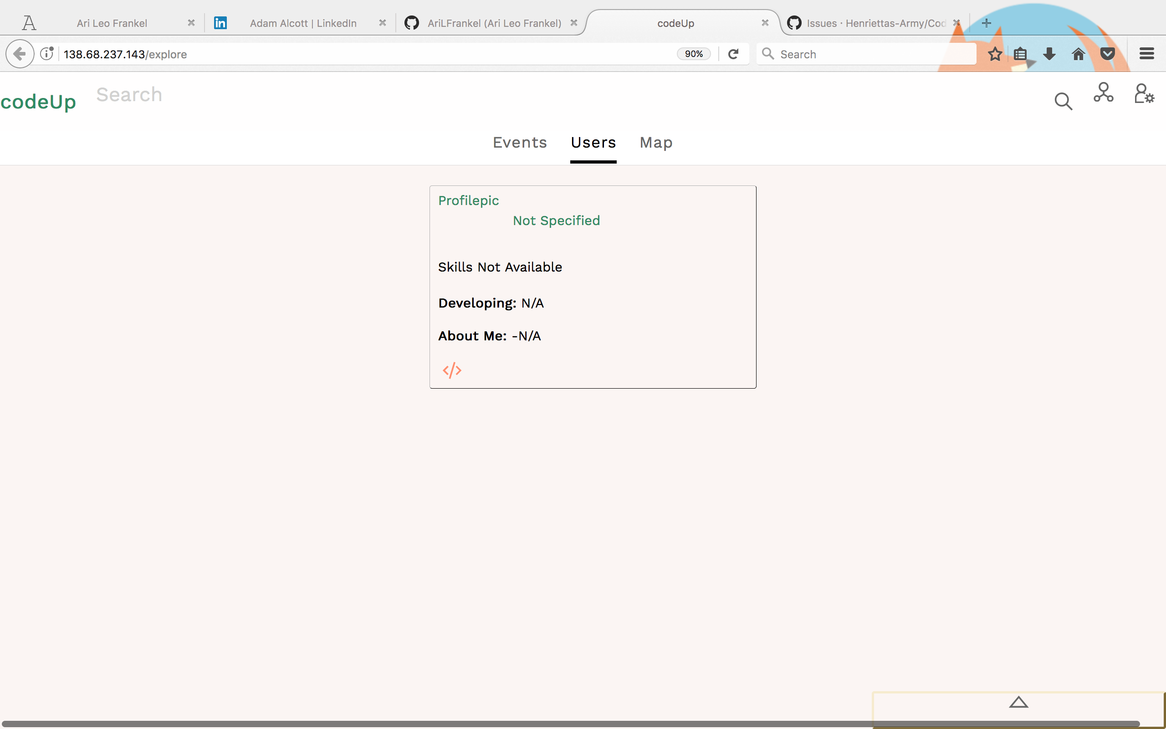Open the Adam Alcott LinkedIn tab
1166x729 pixels.
point(302,23)
